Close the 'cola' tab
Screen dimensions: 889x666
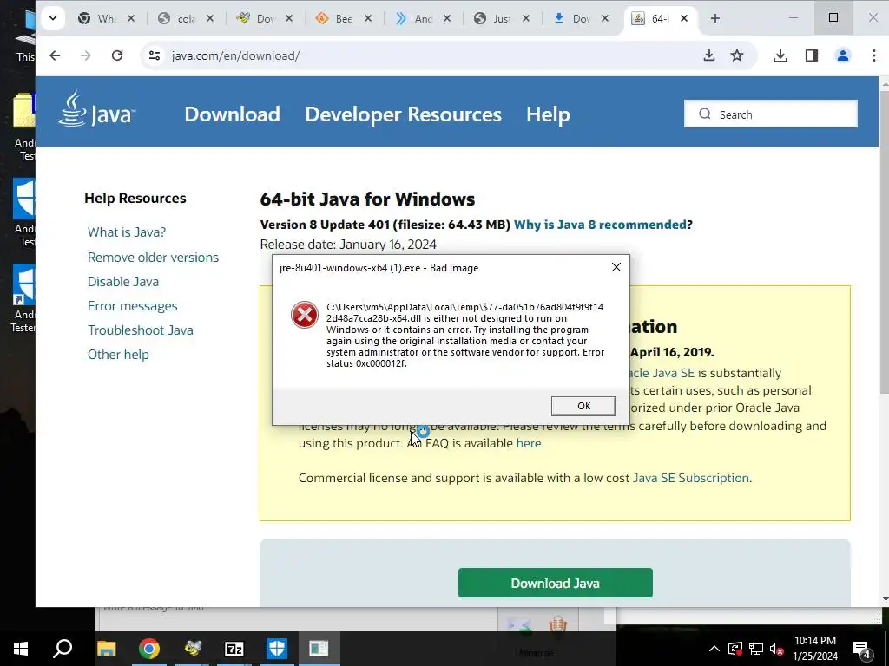(210, 19)
